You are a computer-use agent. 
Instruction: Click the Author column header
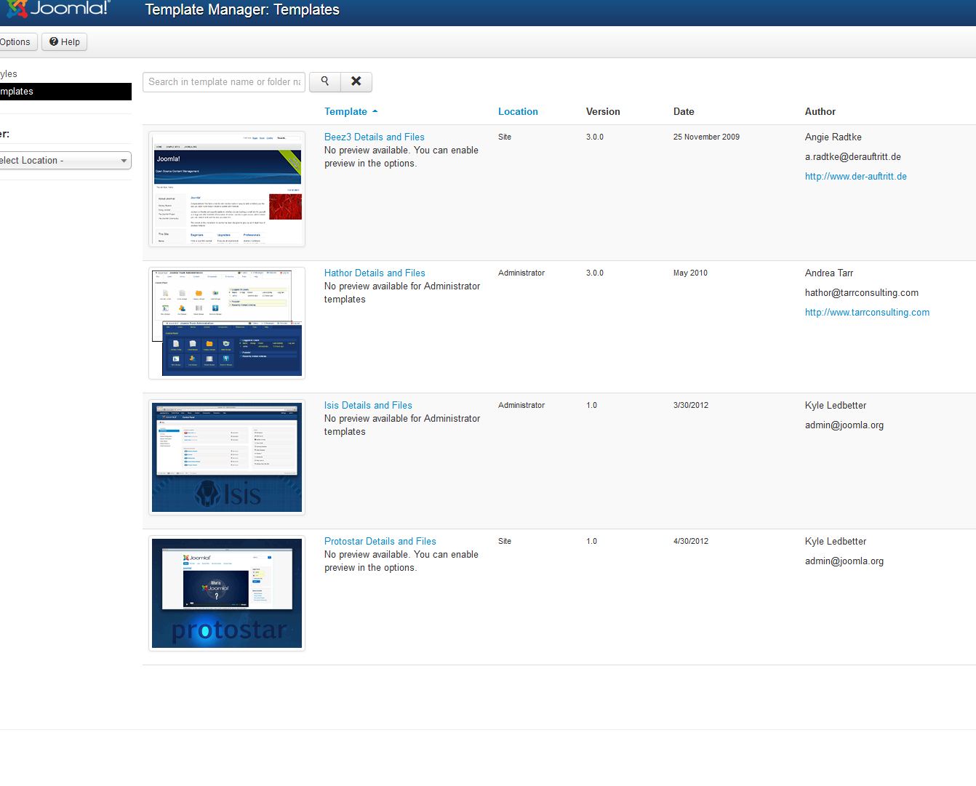tap(820, 111)
